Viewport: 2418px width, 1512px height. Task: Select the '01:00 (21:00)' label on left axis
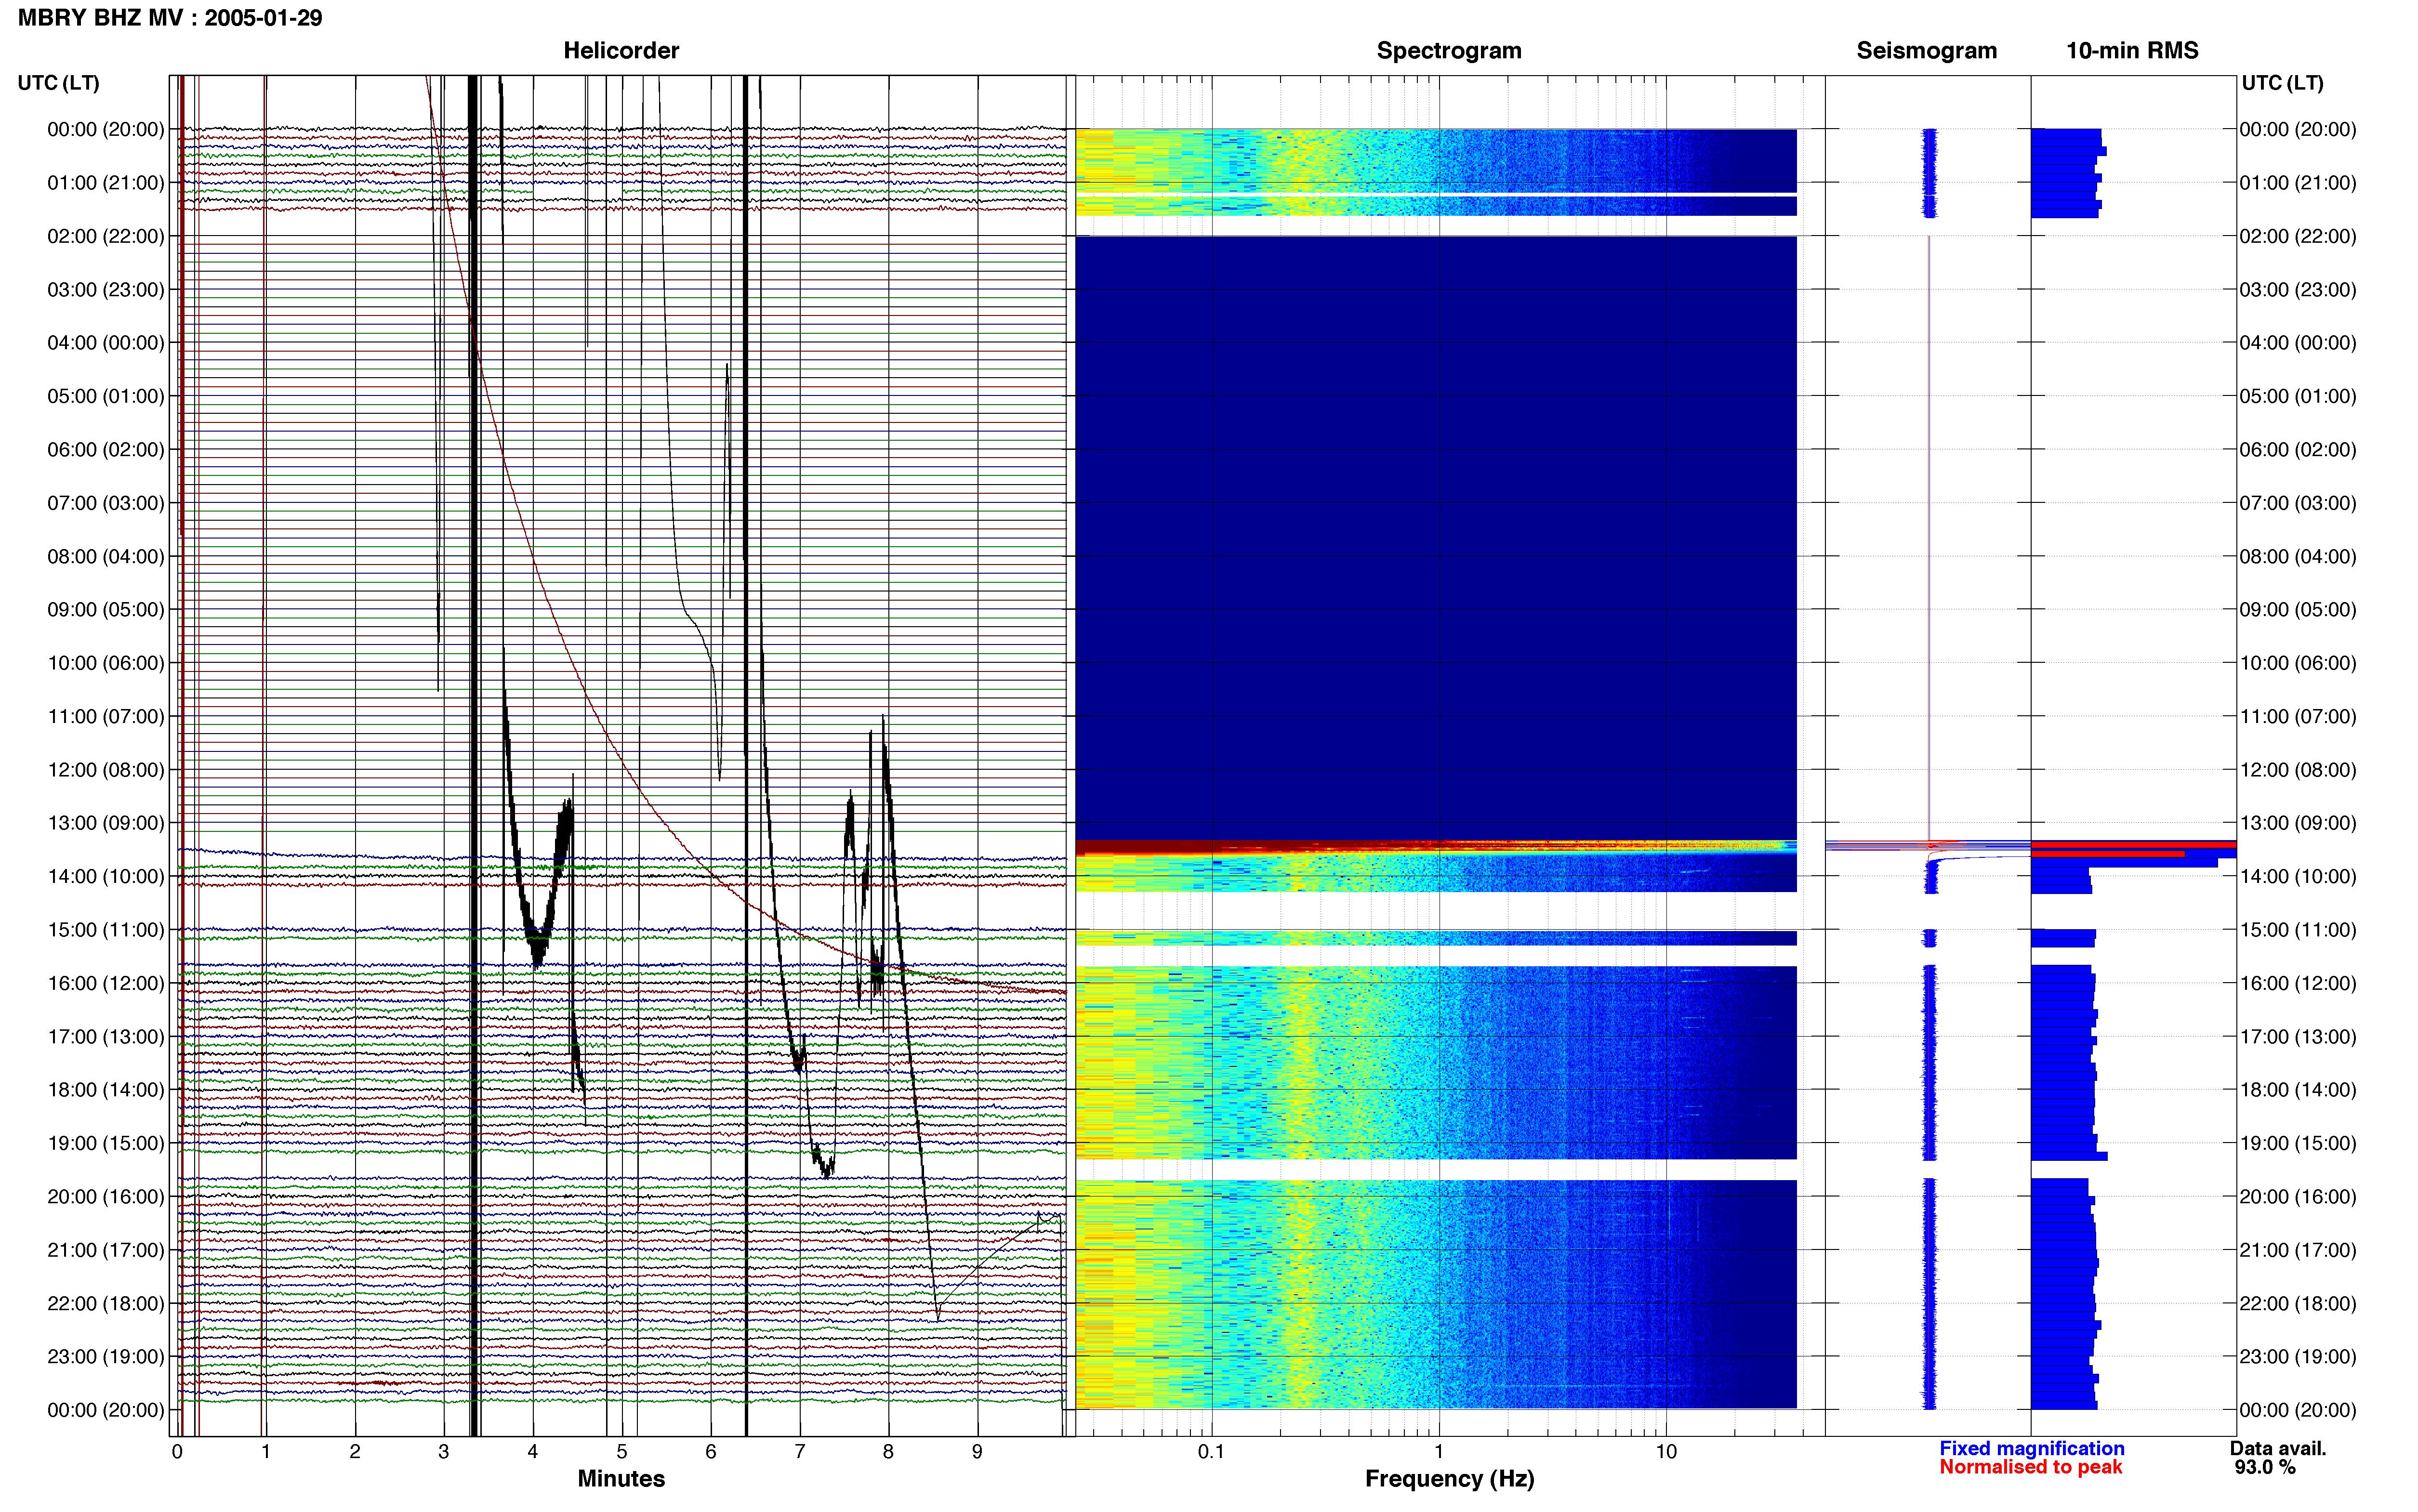click(106, 183)
